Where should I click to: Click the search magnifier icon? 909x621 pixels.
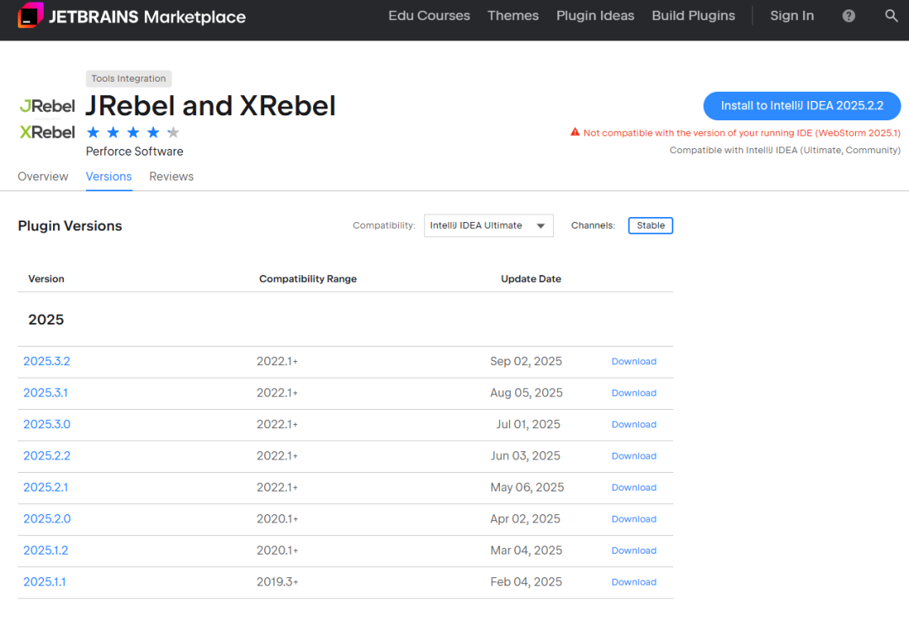coord(891,16)
